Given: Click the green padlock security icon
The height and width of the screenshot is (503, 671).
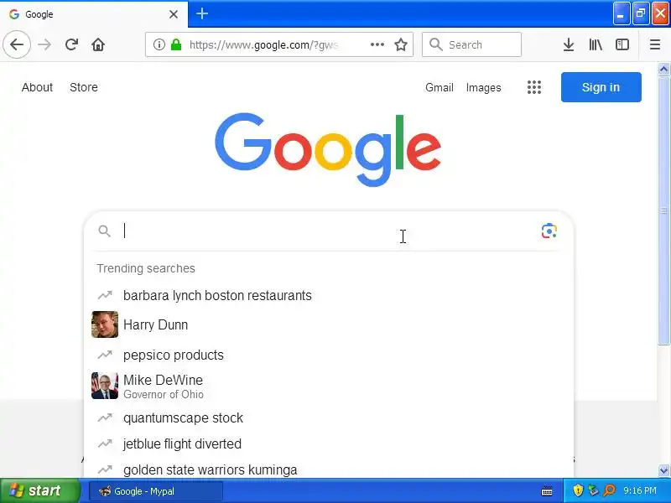Looking at the screenshot, I should (176, 44).
